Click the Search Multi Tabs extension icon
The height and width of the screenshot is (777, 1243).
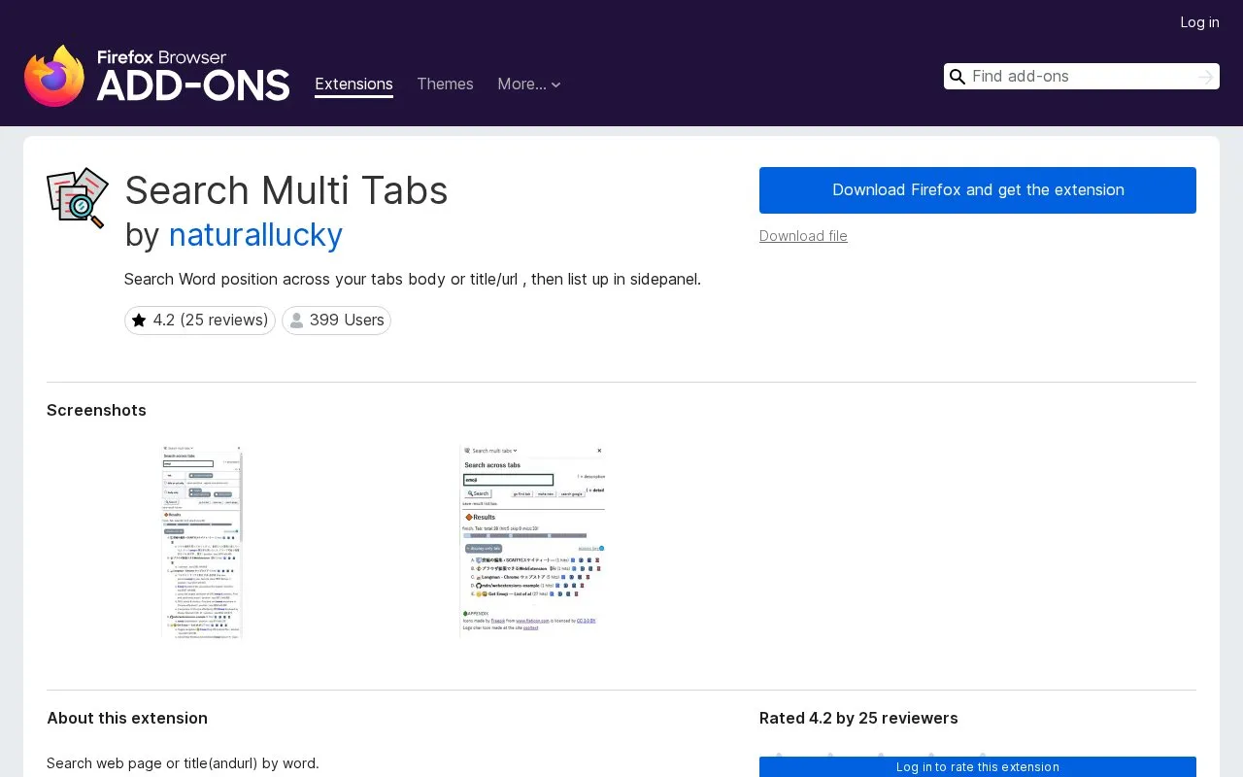(78, 198)
